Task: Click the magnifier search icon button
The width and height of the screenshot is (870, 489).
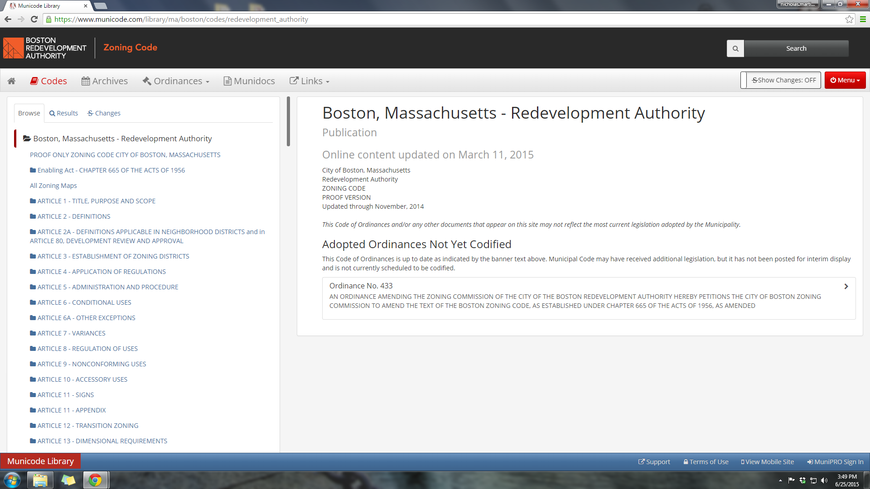Action: point(735,48)
